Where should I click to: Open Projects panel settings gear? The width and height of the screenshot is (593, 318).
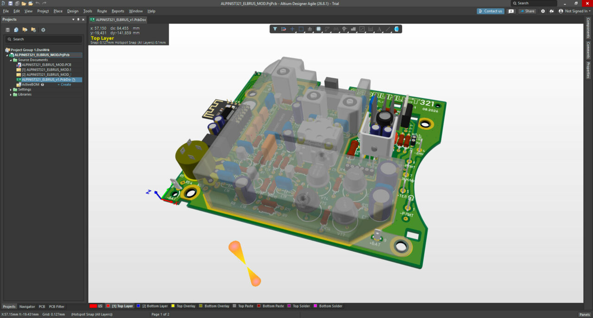point(43,30)
